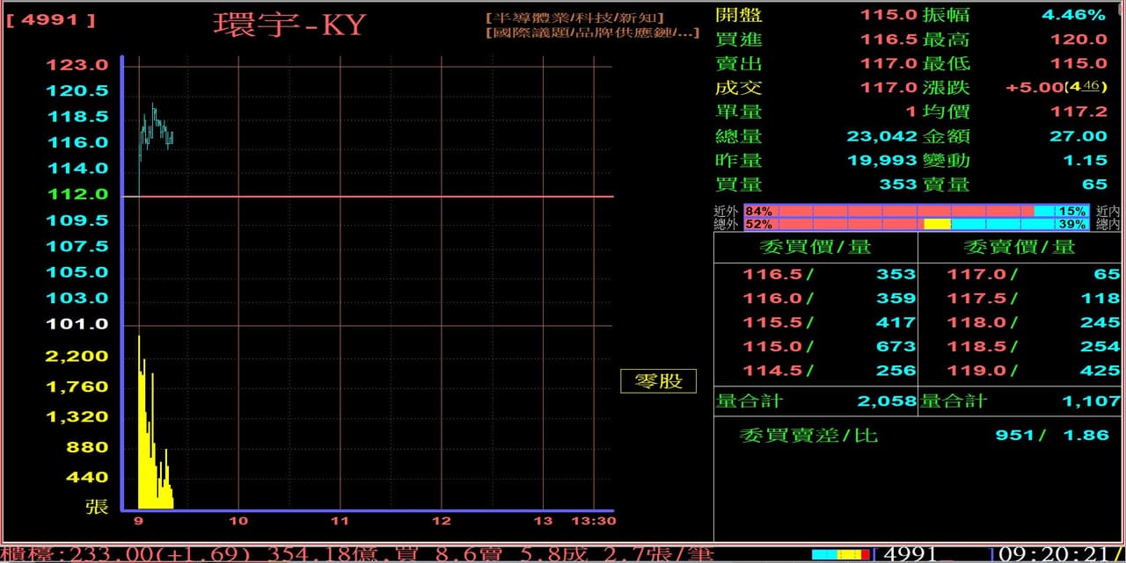Select the 119.0 ask row with 425
The image size is (1126, 563).
[1033, 371]
